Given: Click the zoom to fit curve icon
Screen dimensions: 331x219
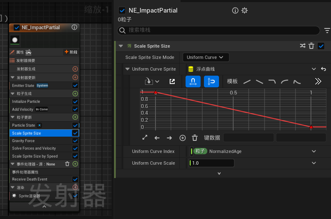Looking at the screenshot, I should (x=145, y=138).
